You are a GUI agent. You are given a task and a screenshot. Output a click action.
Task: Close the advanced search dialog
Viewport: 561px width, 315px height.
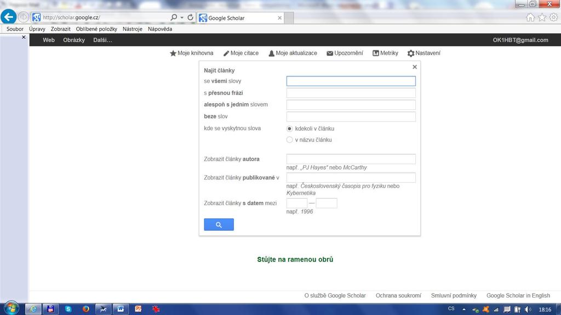tap(415, 67)
